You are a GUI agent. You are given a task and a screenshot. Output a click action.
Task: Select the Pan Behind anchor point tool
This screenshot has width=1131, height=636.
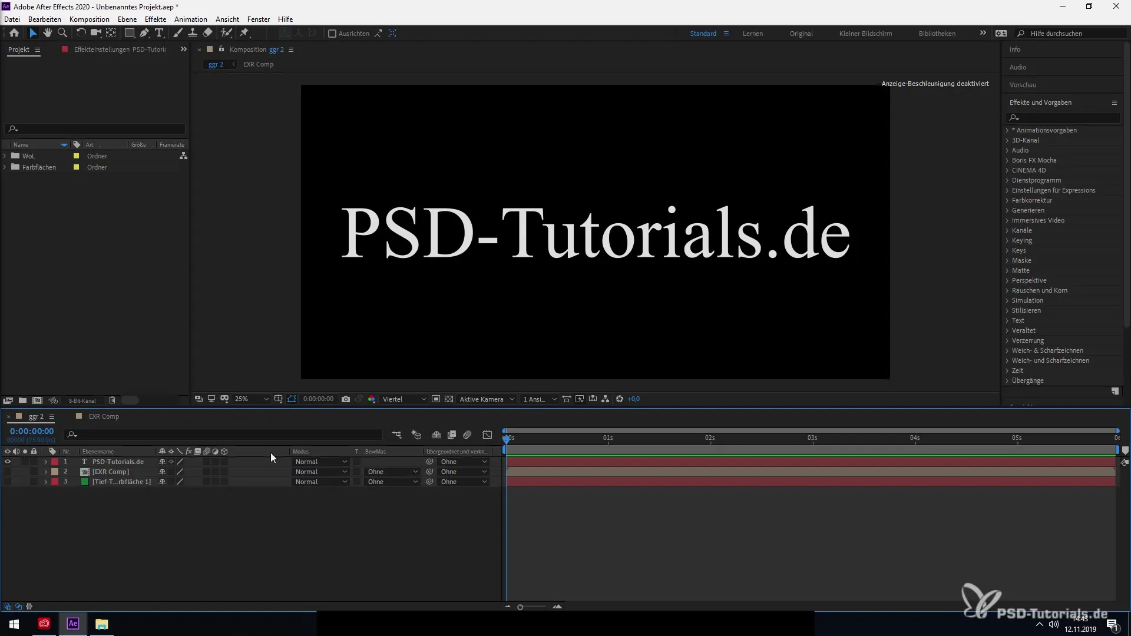pos(111,33)
